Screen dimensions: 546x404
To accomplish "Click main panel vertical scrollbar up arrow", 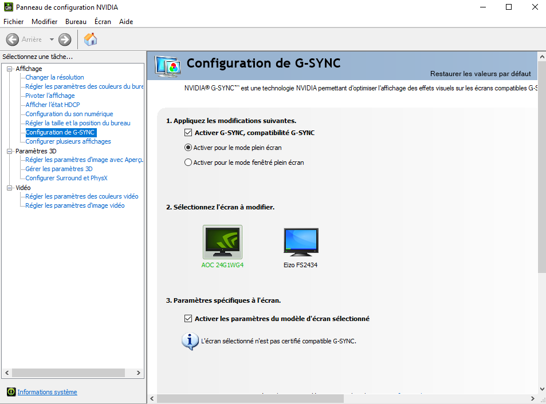I will 542,56.
